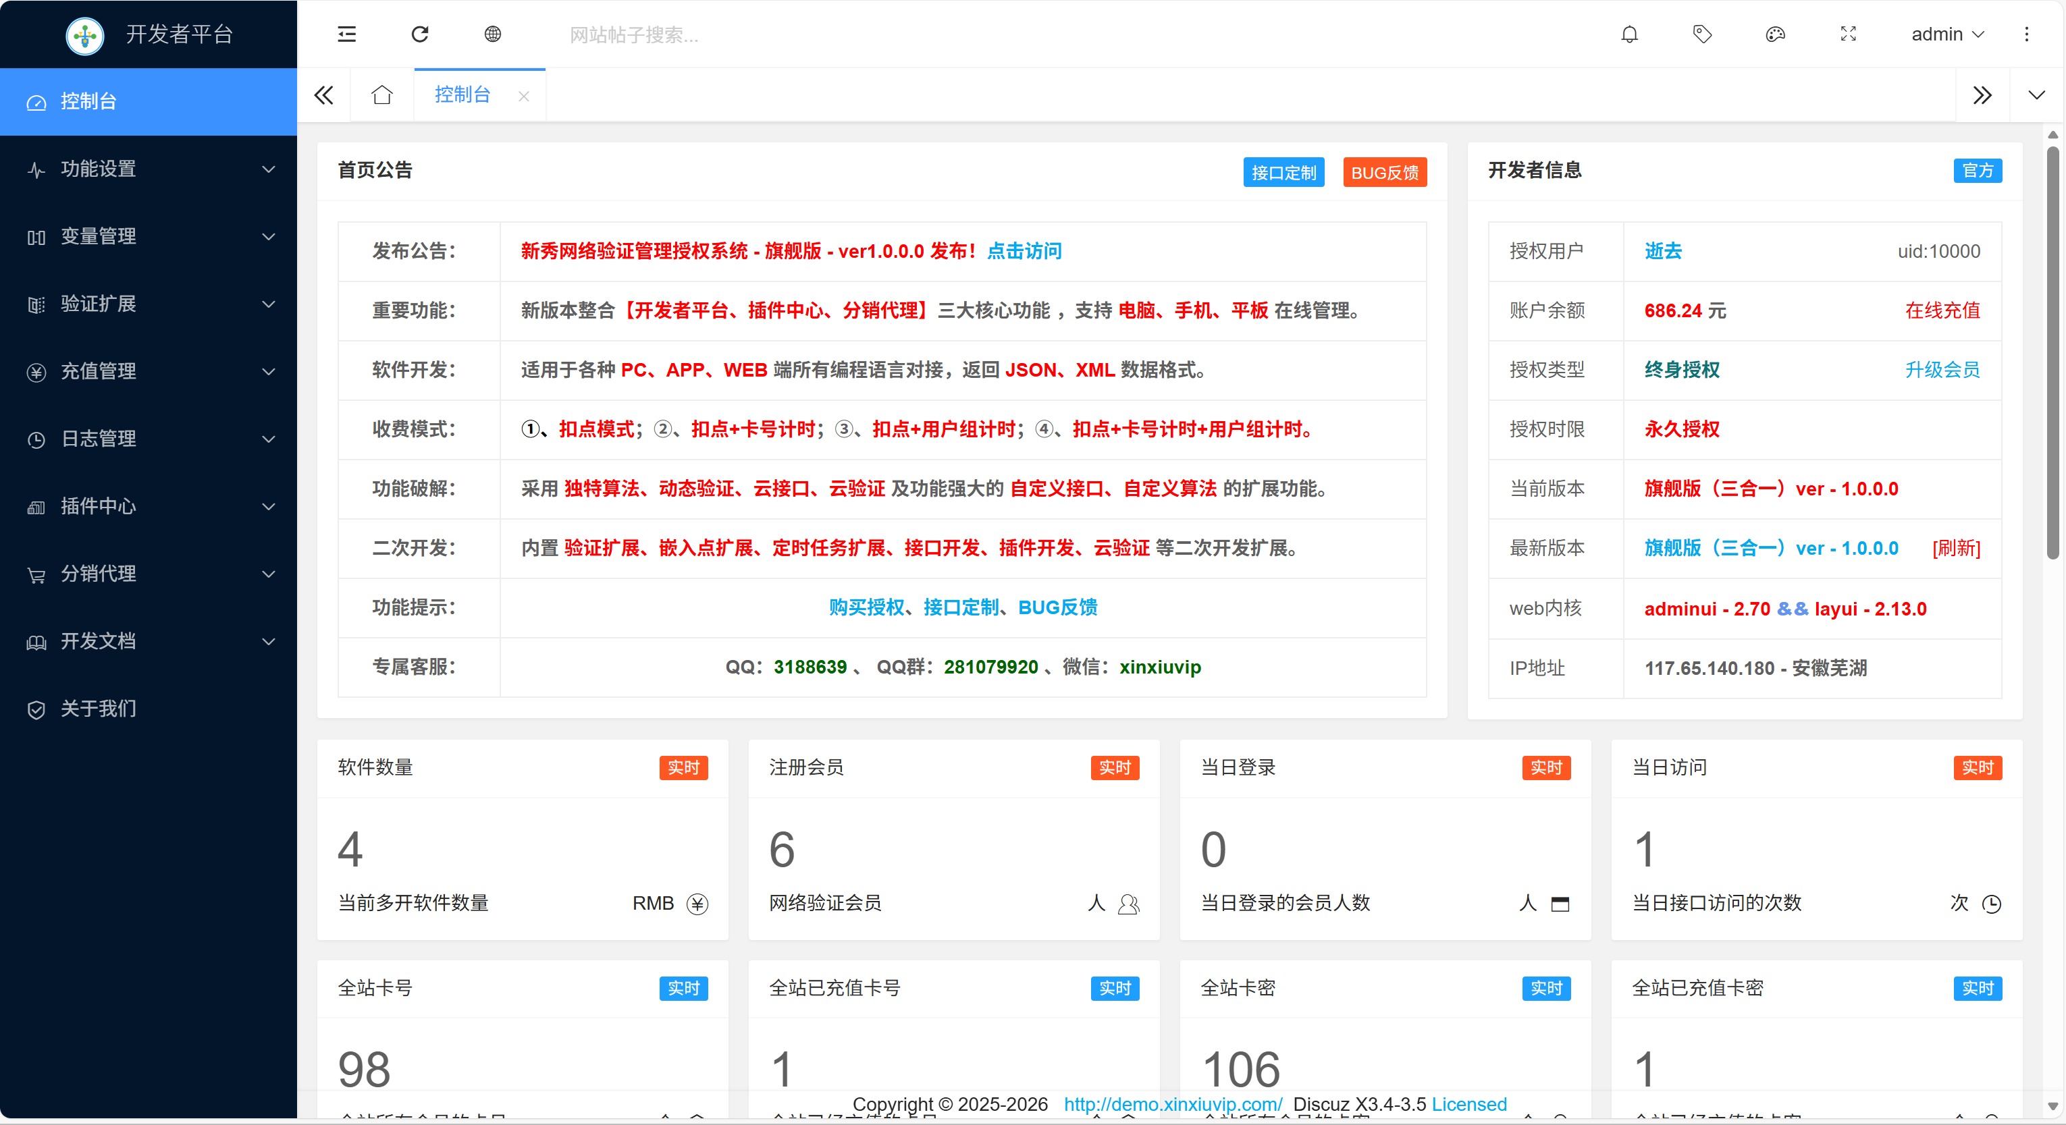The image size is (2066, 1125).
Task: Open the globe website icon
Action: [x=492, y=34]
